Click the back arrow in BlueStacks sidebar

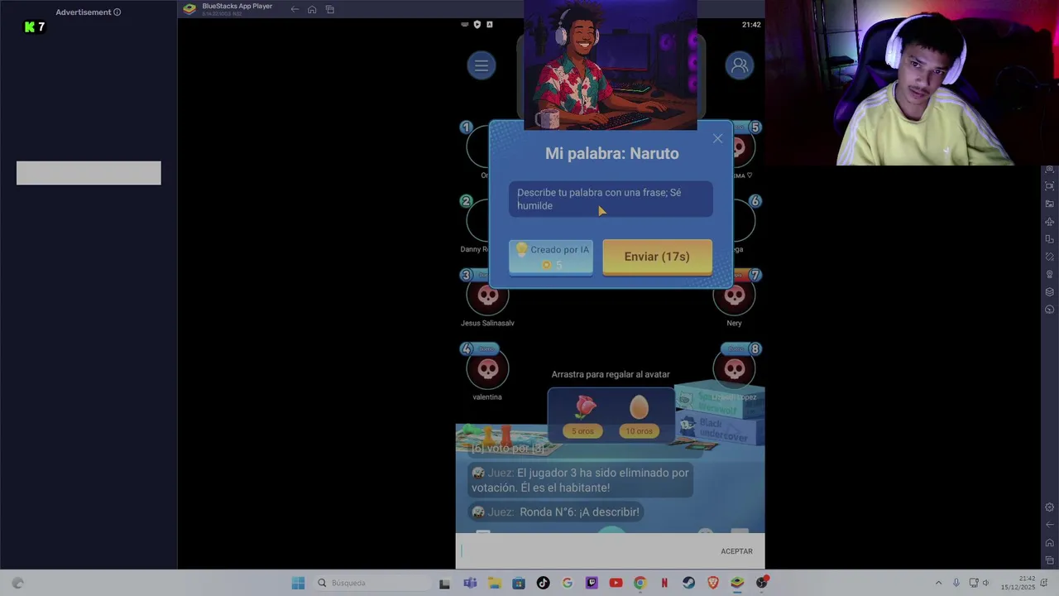(x=1050, y=525)
